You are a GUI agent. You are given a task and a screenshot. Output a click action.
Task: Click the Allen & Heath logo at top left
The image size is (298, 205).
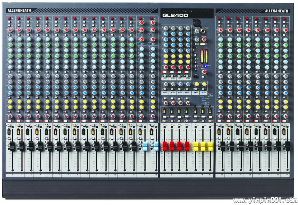pos(19,11)
